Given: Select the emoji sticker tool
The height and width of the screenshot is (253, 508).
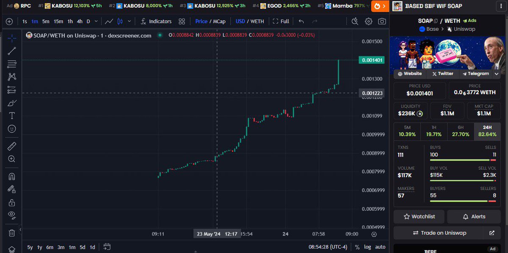Looking at the screenshot, I should pos(11,128).
